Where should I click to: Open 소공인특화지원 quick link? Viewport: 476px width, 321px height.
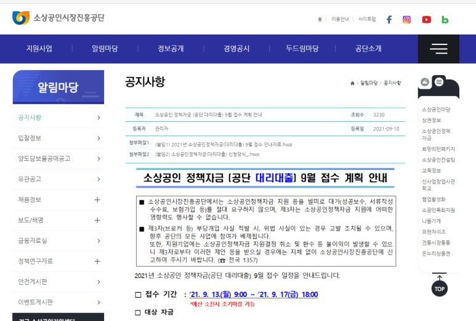click(438, 210)
